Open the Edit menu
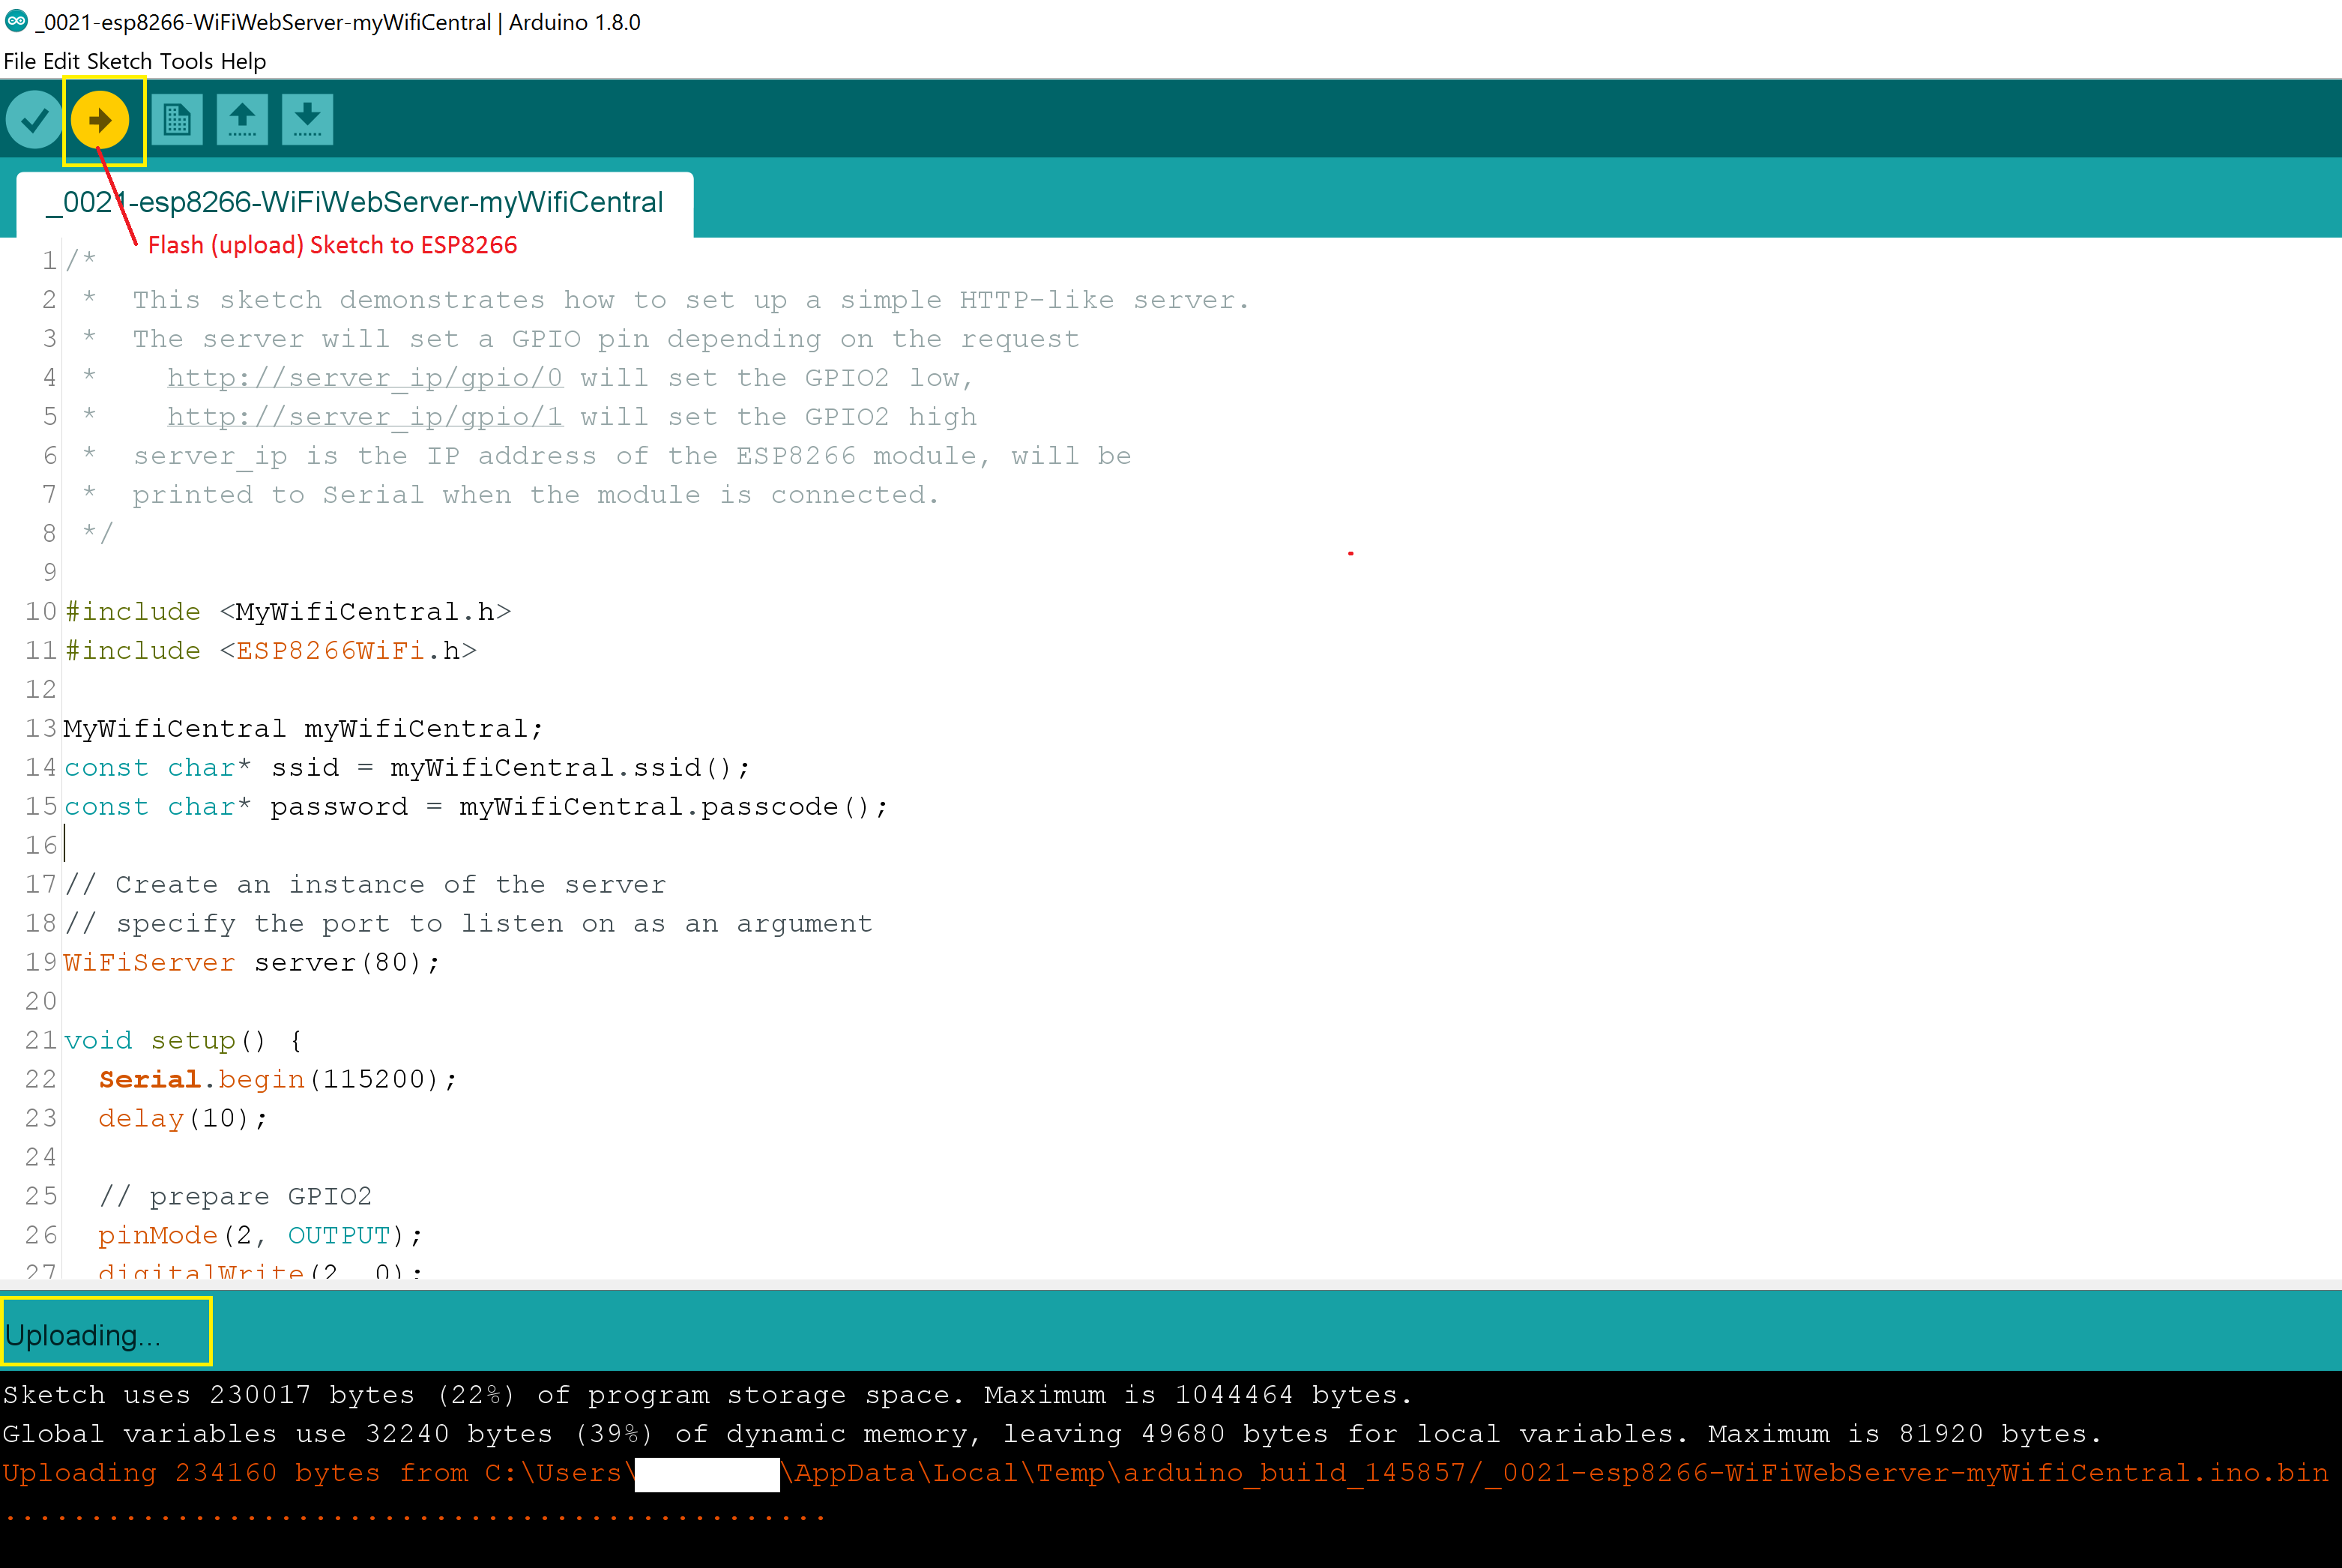The image size is (2342, 1568). coord(61,61)
